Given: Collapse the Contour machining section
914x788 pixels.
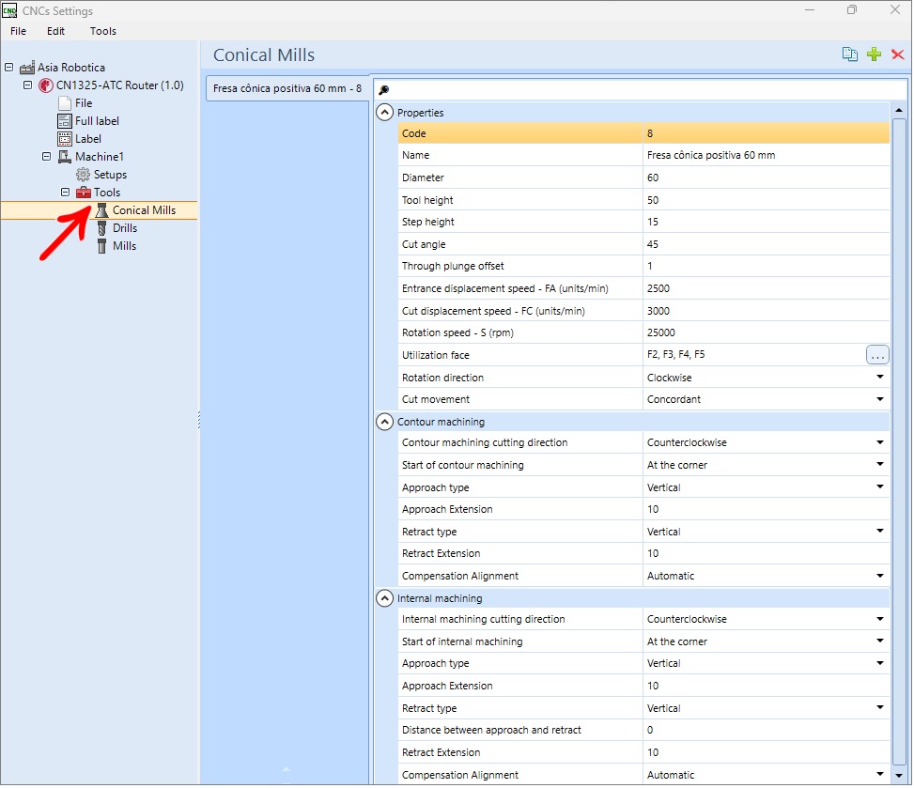Looking at the screenshot, I should [x=385, y=422].
